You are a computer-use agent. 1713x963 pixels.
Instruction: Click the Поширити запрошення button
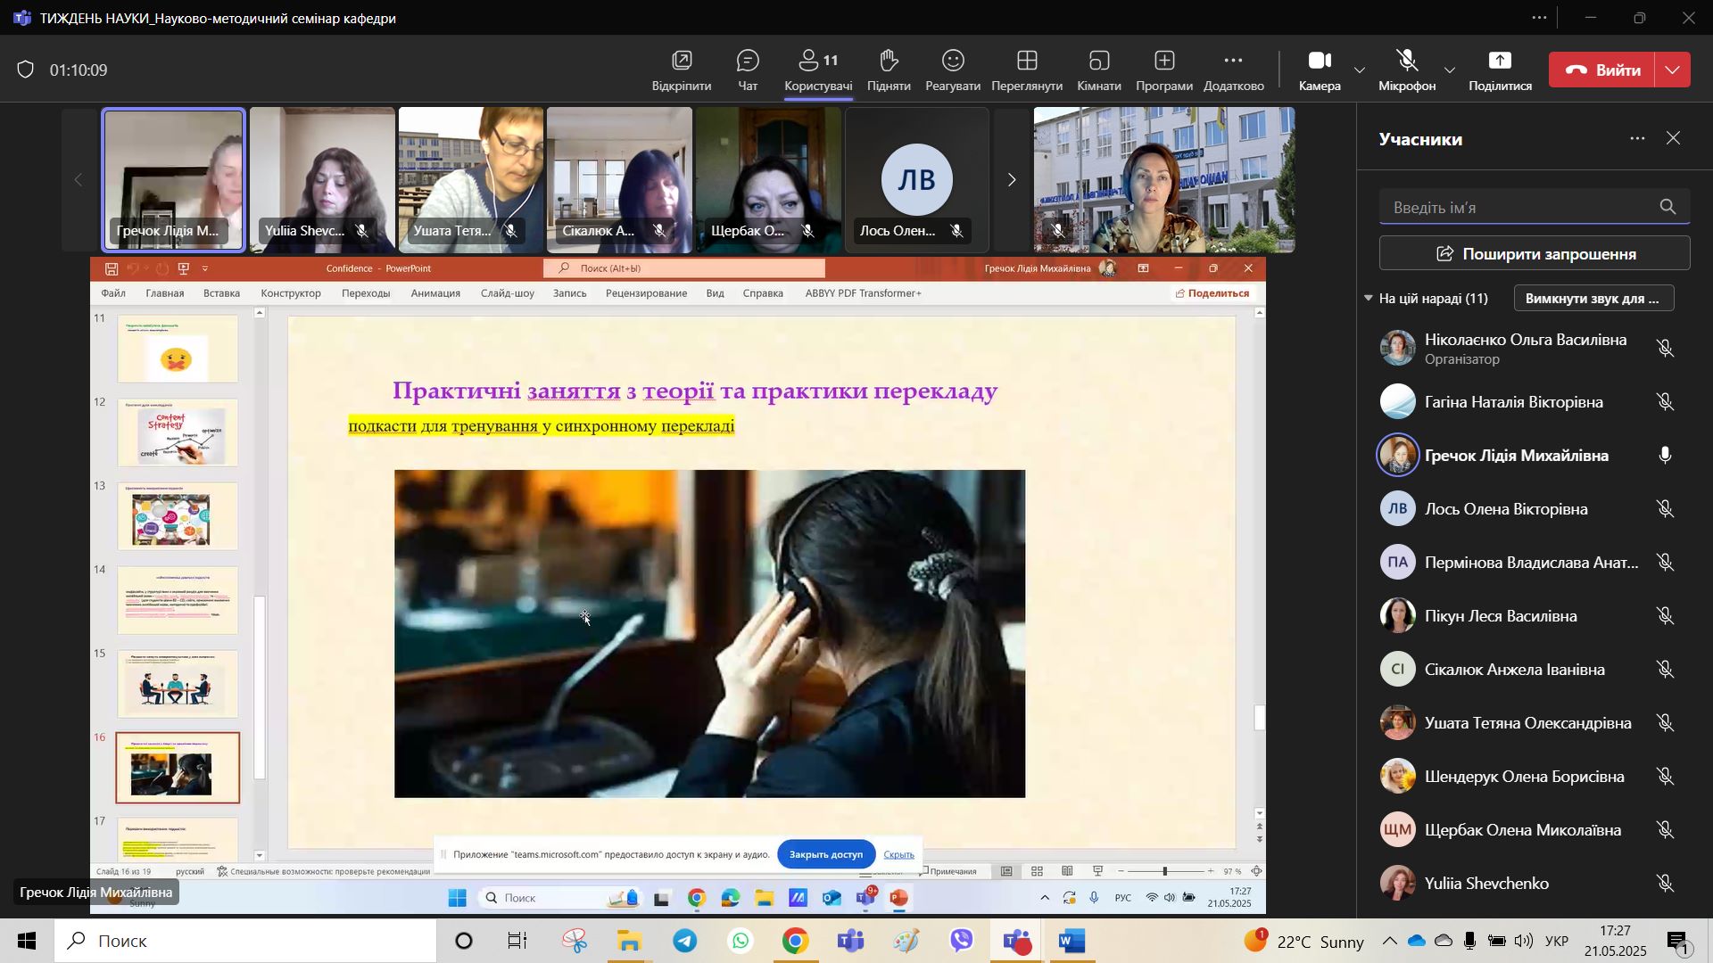pyautogui.click(x=1534, y=254)
